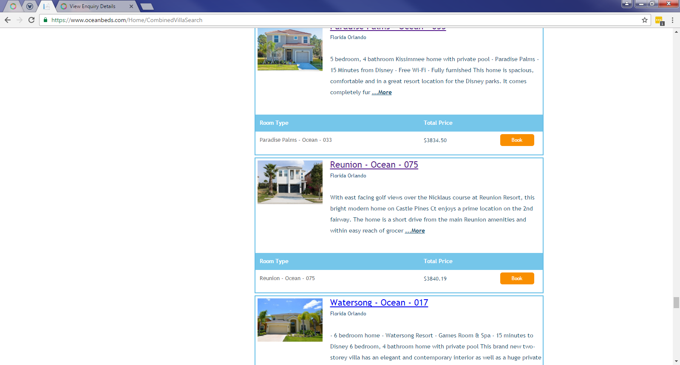Switch to the second pinned browser tab
Image resolution: width=680 pixels, height=365 pixels.
(29, 6)
